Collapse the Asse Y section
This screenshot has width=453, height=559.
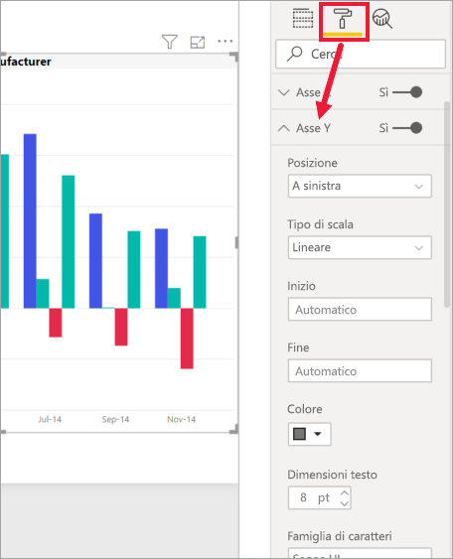point(283,128)
